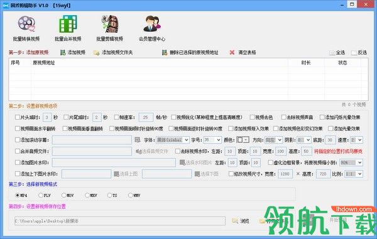Enable the 修改视频尺寸 checkbox
377x239 pixels.
pos(231,174)
